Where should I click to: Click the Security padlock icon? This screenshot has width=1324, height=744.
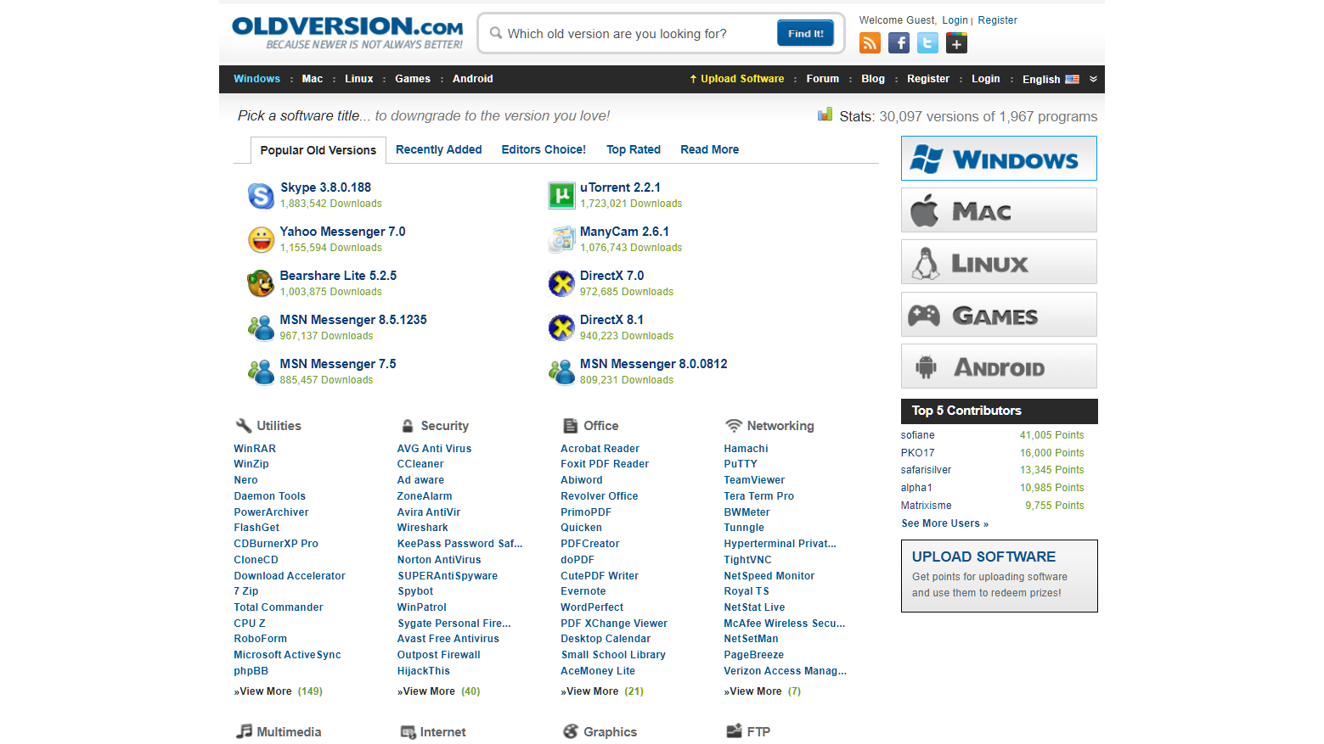pos(408,426)
